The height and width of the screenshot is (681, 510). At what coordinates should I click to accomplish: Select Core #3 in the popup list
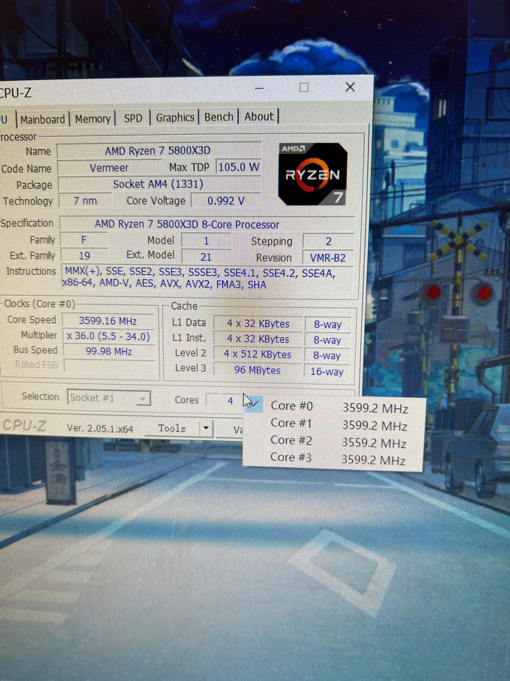coord(291,457)
